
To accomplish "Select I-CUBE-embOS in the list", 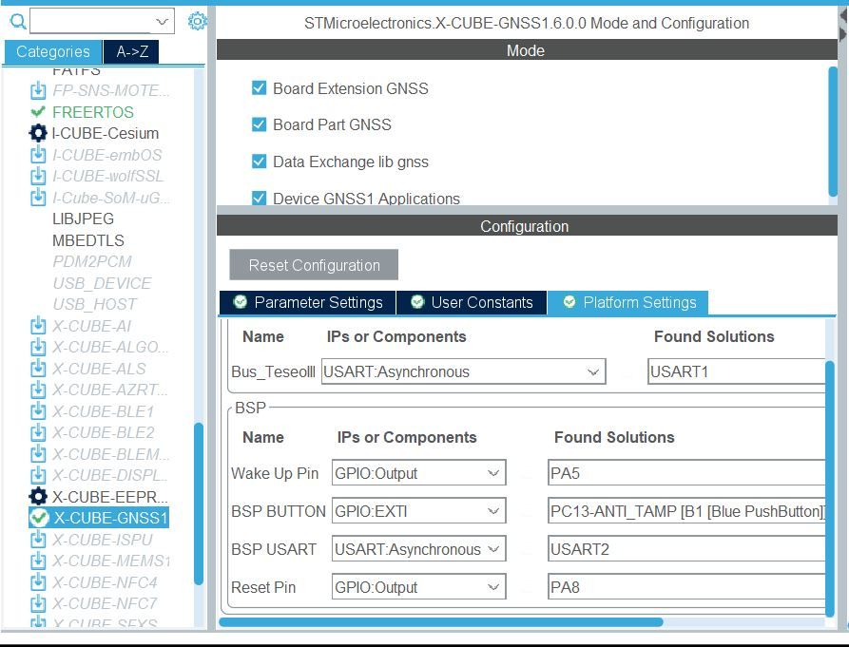I will point(107,155).
